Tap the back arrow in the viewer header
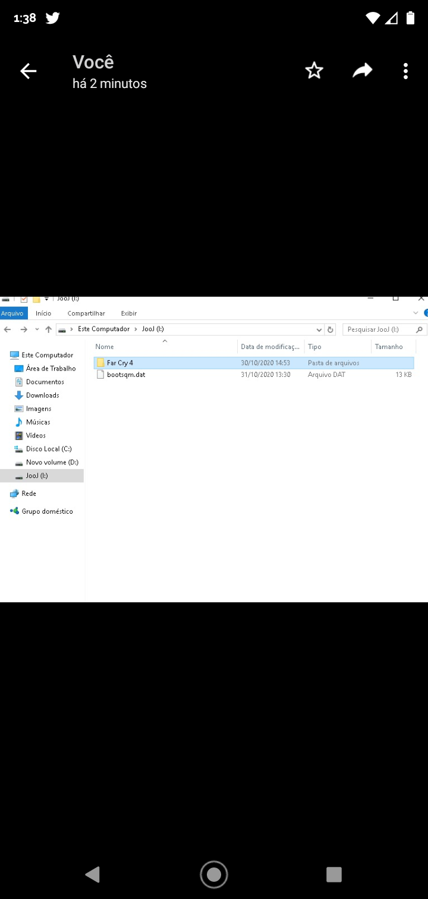Image resolution: width=428 pixels, height=899 pixels. 28,71
